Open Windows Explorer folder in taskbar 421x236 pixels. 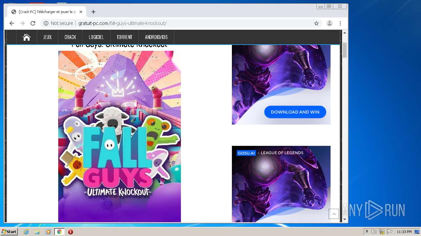tap(37, 232)
